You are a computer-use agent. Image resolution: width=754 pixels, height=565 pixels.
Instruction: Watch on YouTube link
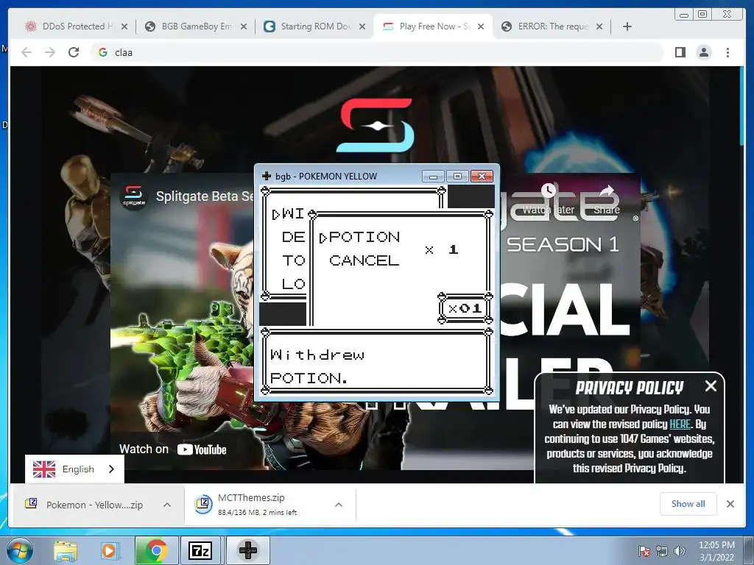[x=173, y=449]
